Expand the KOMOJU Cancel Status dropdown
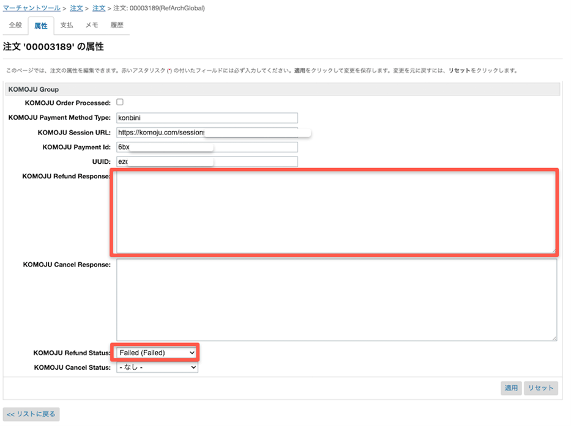This screenshot has width=571, height=426. coord(157,367)
